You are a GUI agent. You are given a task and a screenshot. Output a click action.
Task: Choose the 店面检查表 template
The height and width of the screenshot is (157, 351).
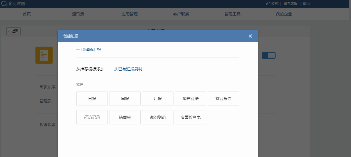click(x=191, y=117)
